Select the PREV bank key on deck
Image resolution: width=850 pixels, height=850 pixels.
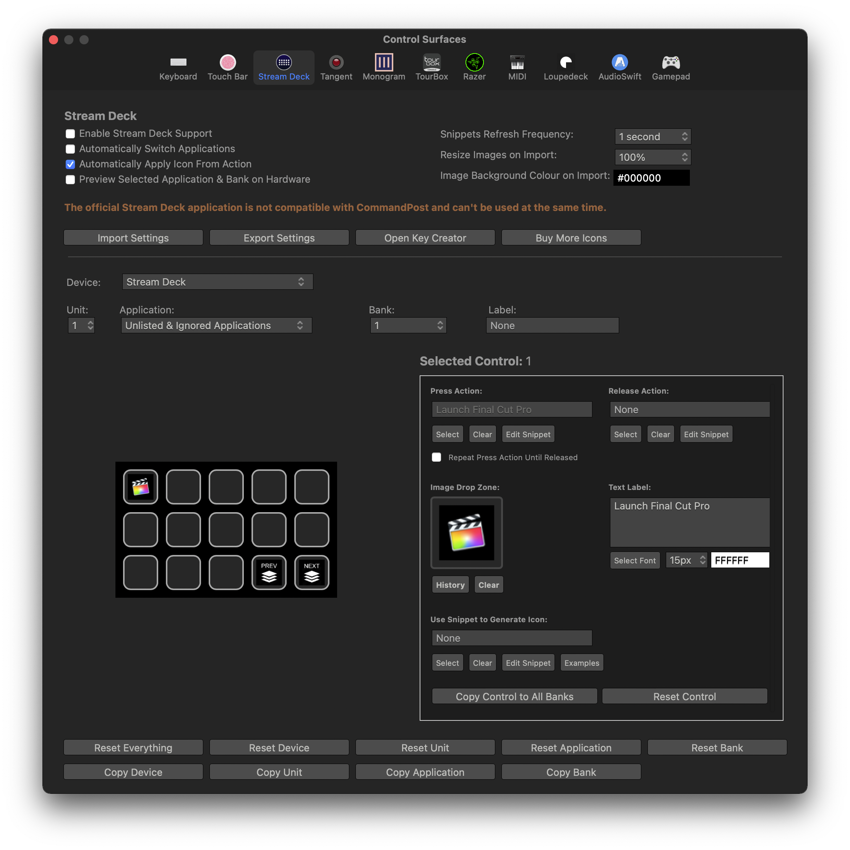tap(269, 573)
